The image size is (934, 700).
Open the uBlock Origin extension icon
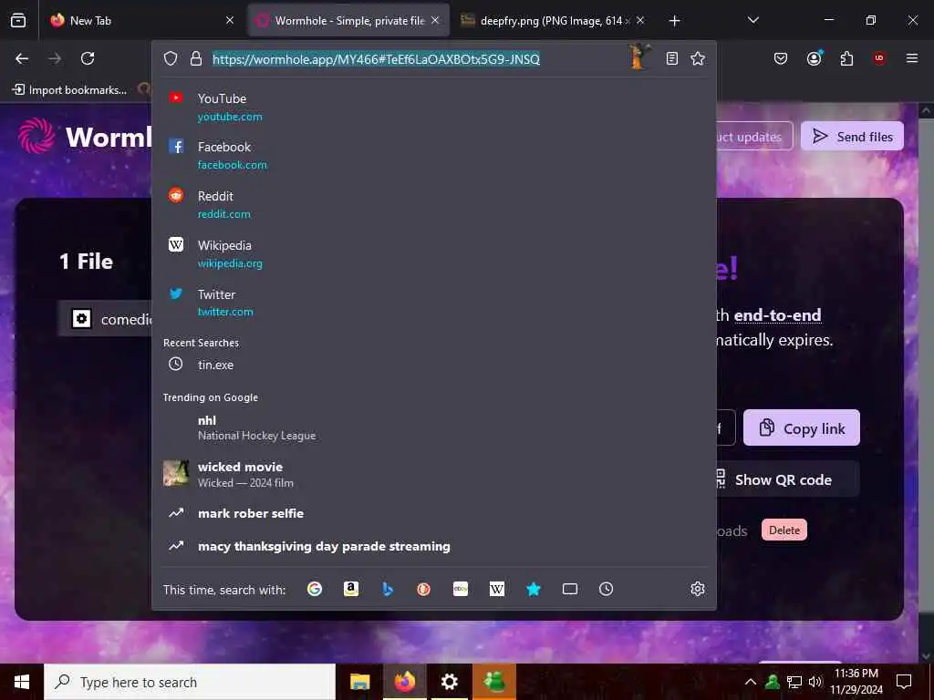pyautogui.click(x=878, y=58)
